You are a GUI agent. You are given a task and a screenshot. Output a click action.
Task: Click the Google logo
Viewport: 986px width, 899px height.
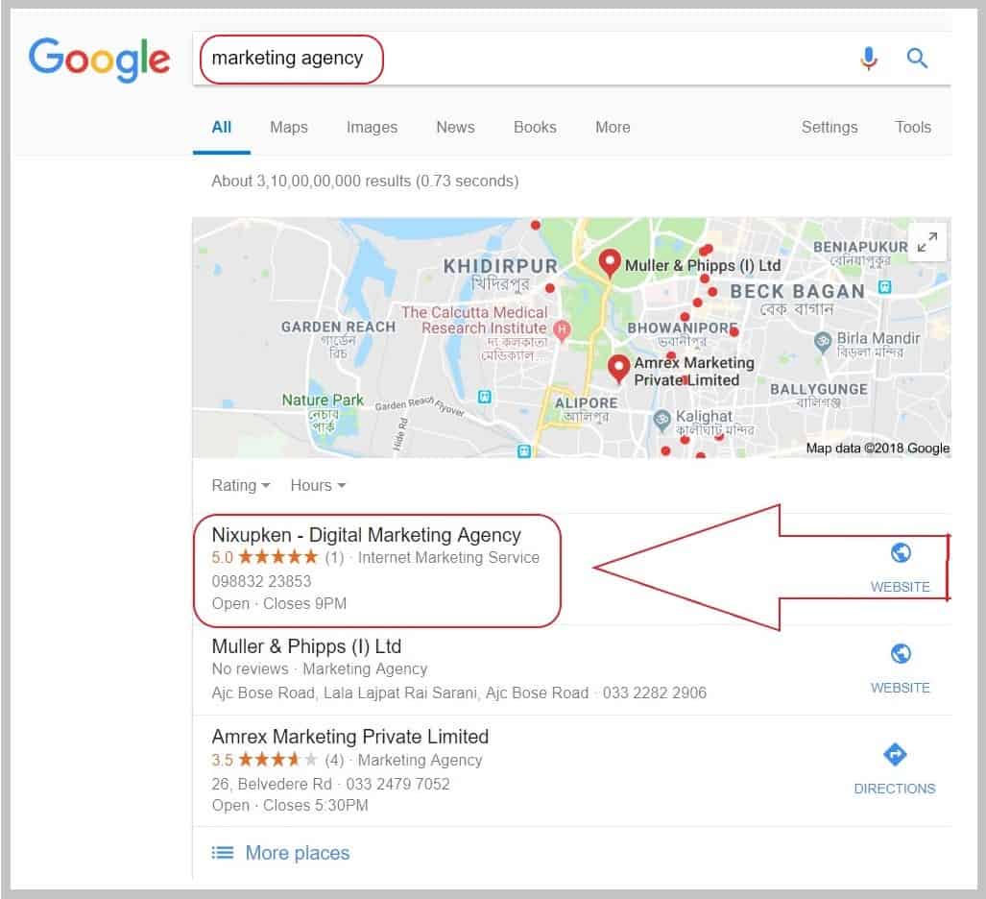coord(99,60)
